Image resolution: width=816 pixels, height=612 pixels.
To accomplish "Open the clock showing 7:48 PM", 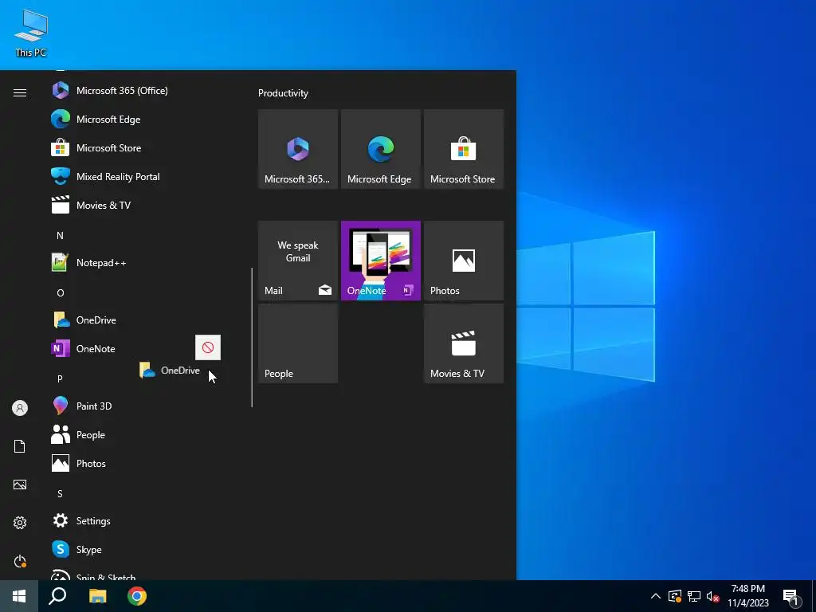I will point(747,596).
